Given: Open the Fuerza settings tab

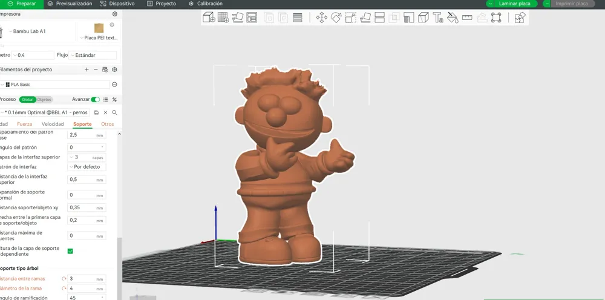Looking at the screenshot, I should pyautogui.click(x=25, y=124).
